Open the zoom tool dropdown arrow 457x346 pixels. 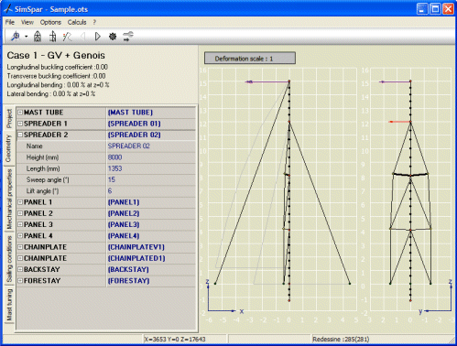[27, 37]
